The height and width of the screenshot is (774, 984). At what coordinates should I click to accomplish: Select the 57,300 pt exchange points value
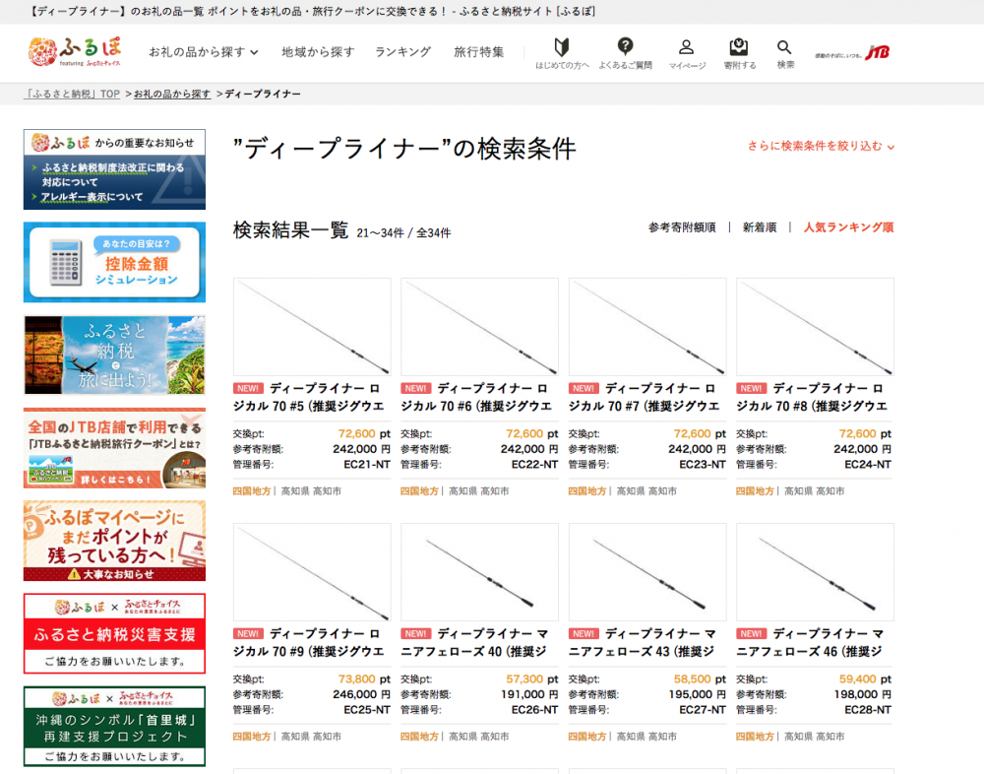pos(531,679)
